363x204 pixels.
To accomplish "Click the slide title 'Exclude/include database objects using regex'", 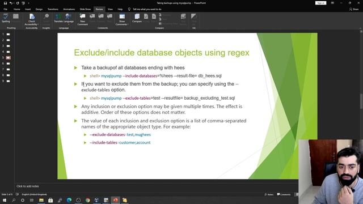I will click(162, 53).
